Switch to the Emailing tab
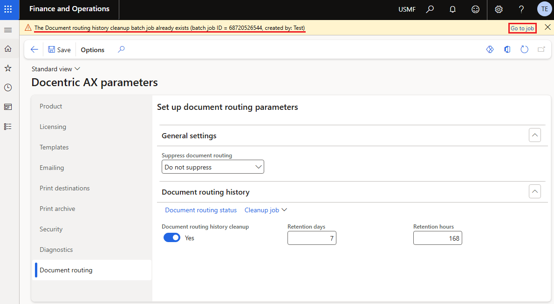This screenshot has width=554, height=304. 52,168
